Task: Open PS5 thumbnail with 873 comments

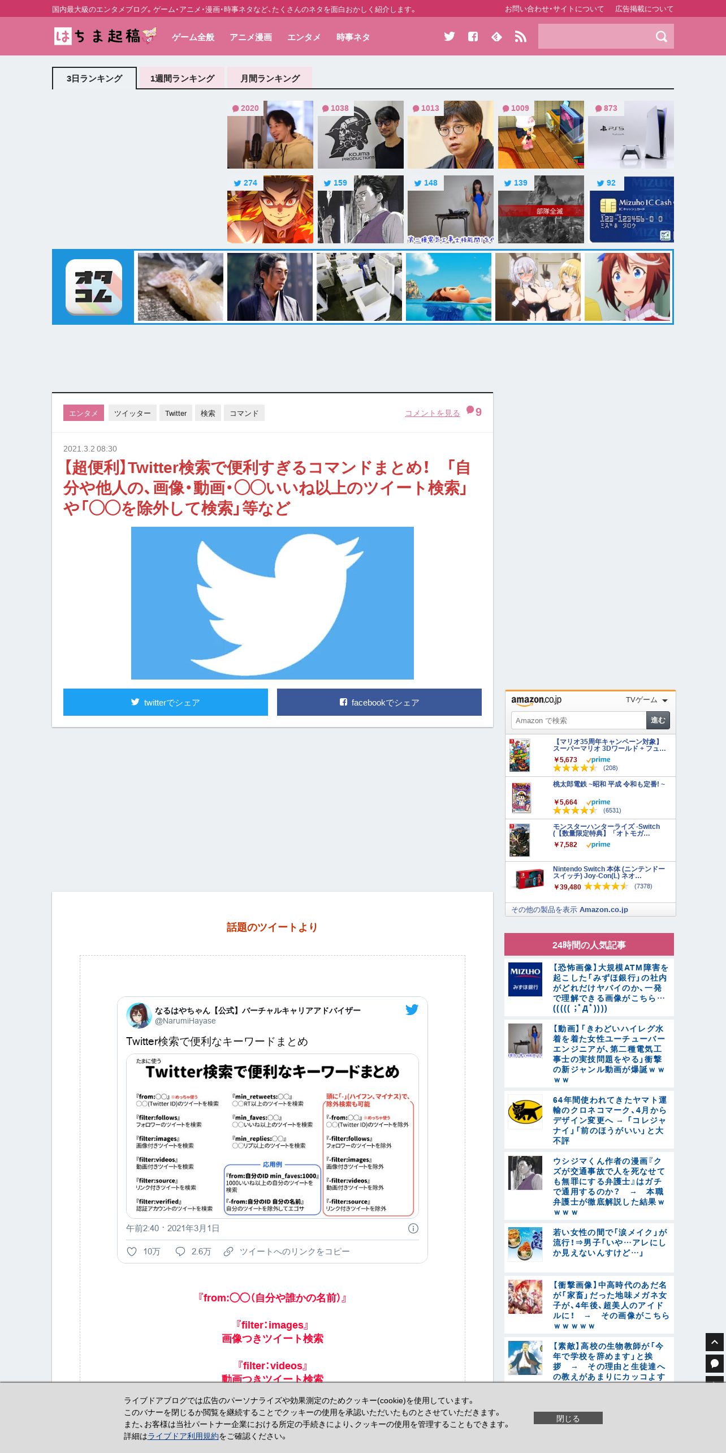Action: pyautogui.click(x=631, y=135)
